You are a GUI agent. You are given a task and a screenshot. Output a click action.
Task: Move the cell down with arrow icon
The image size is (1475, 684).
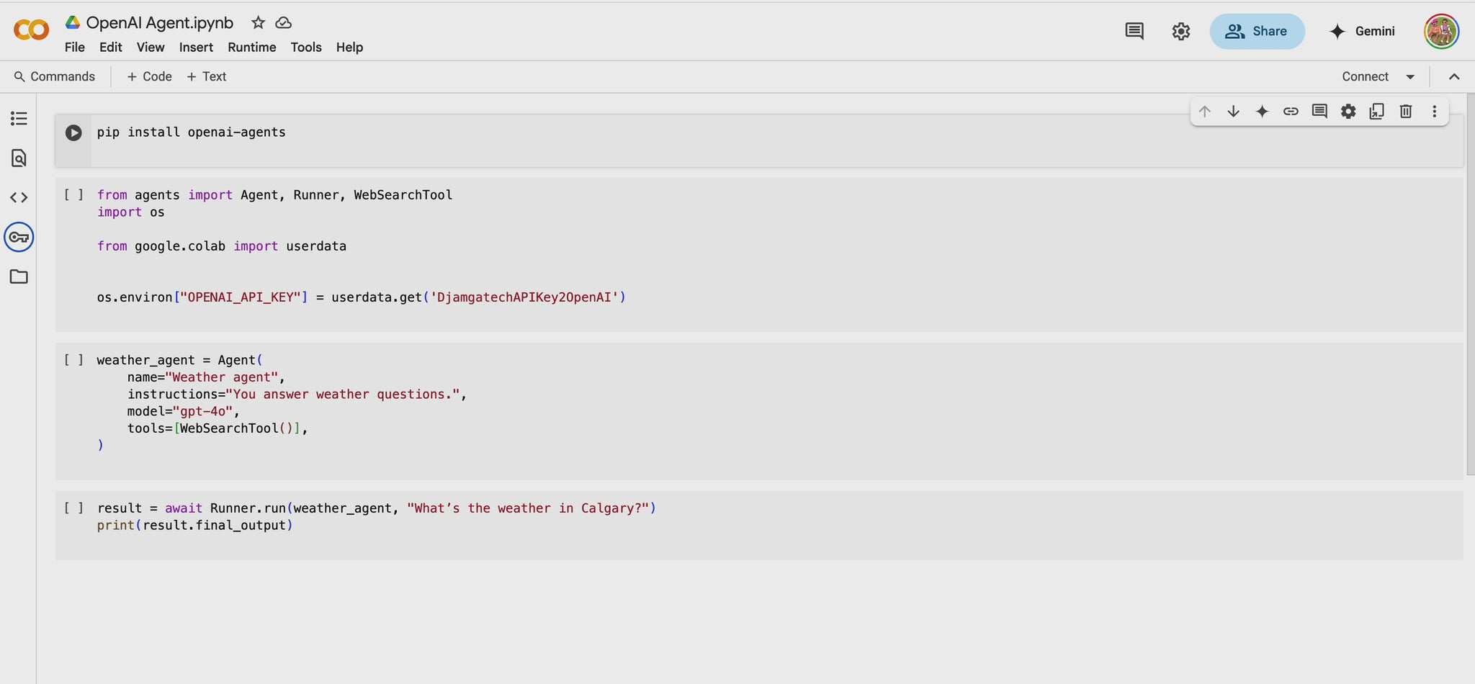coord(1233,111)
